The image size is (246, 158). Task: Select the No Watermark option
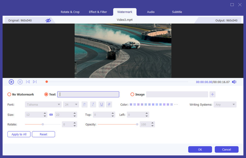click(10, 94)
